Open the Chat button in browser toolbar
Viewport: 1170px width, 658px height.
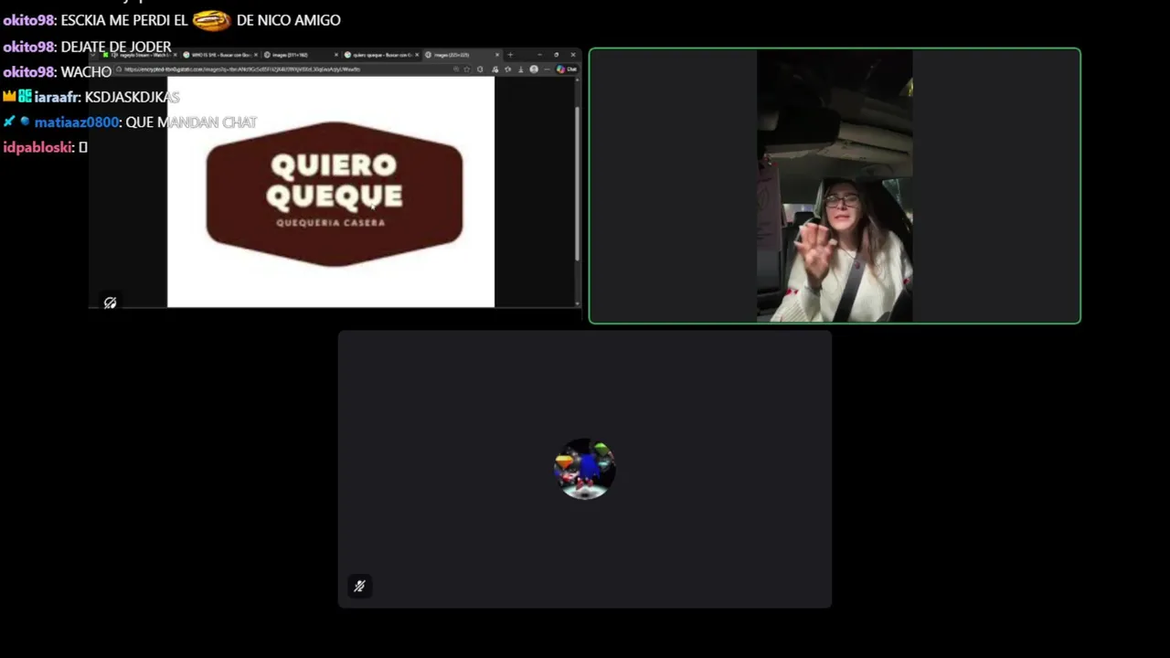pyautogui.click(x=566, y=69)
